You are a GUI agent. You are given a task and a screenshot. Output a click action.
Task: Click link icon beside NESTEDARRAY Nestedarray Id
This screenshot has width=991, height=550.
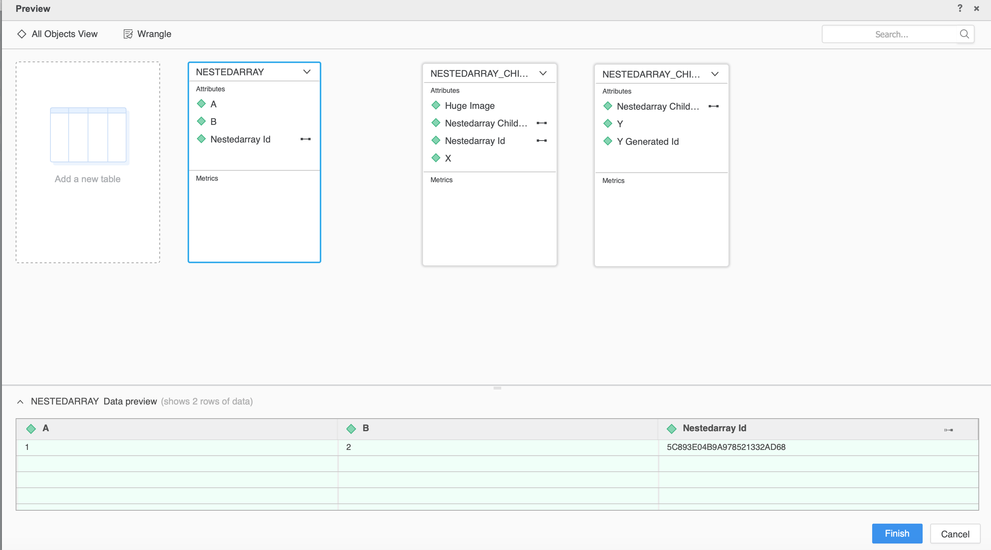pos(306,139)
